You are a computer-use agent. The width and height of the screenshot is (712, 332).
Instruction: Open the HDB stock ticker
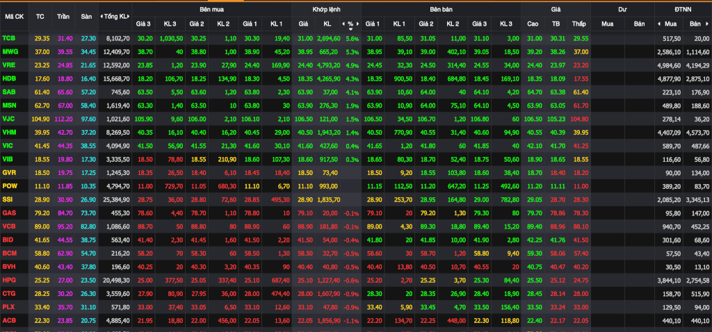[x=8, y=79]
